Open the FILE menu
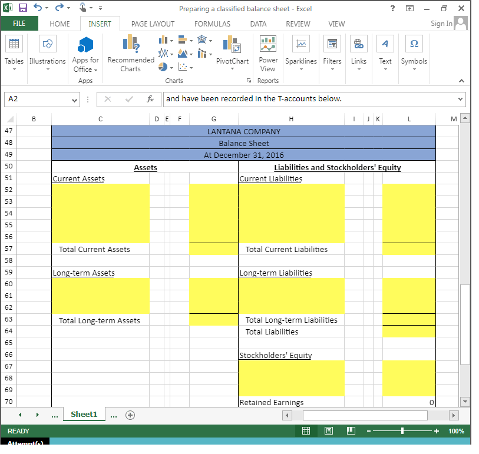Image resolution: width=479 pixels, height=454 pixels. 19,24
